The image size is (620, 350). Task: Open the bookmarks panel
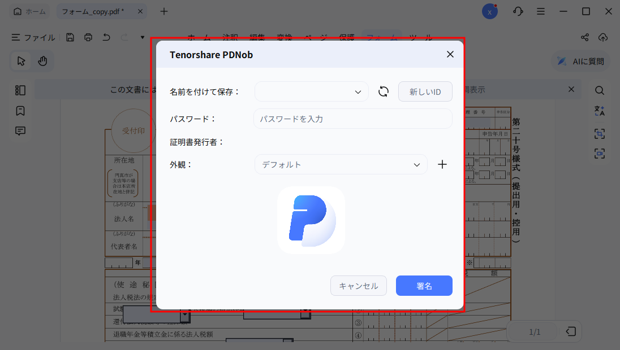click(x=20, y=111)
